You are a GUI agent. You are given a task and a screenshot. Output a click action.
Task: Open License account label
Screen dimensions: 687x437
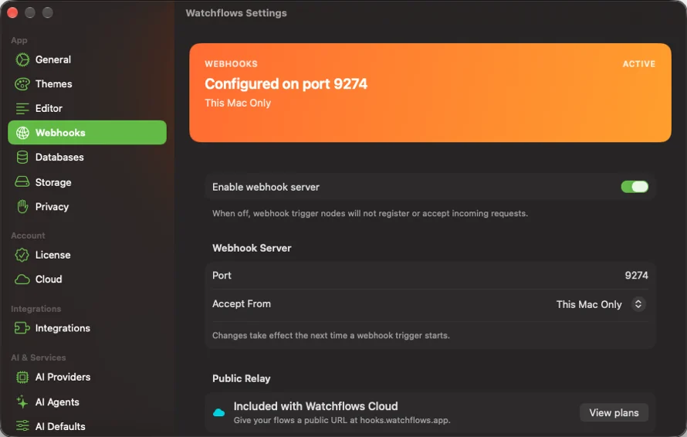pos(52,255)
